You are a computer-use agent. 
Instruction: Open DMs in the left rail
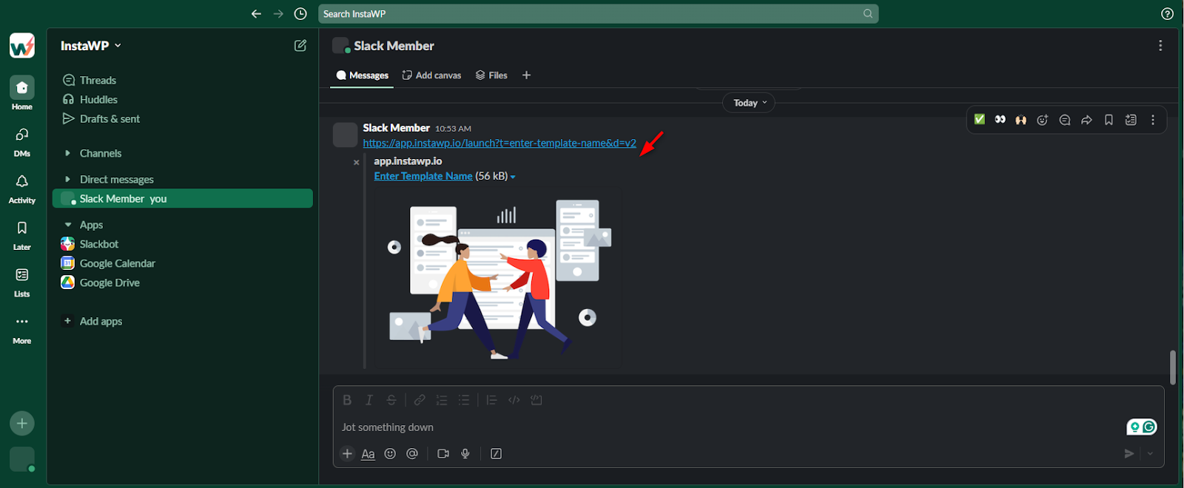pyautogui.click(x=22, y=140)
